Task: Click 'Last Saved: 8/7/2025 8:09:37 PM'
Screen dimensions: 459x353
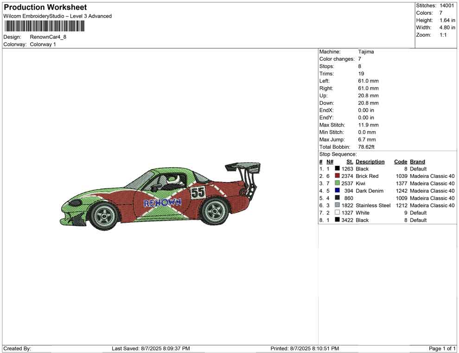Action: 151,348
